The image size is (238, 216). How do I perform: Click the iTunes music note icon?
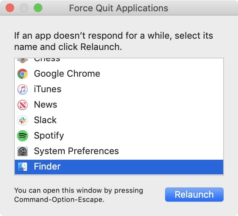[23, 89]
